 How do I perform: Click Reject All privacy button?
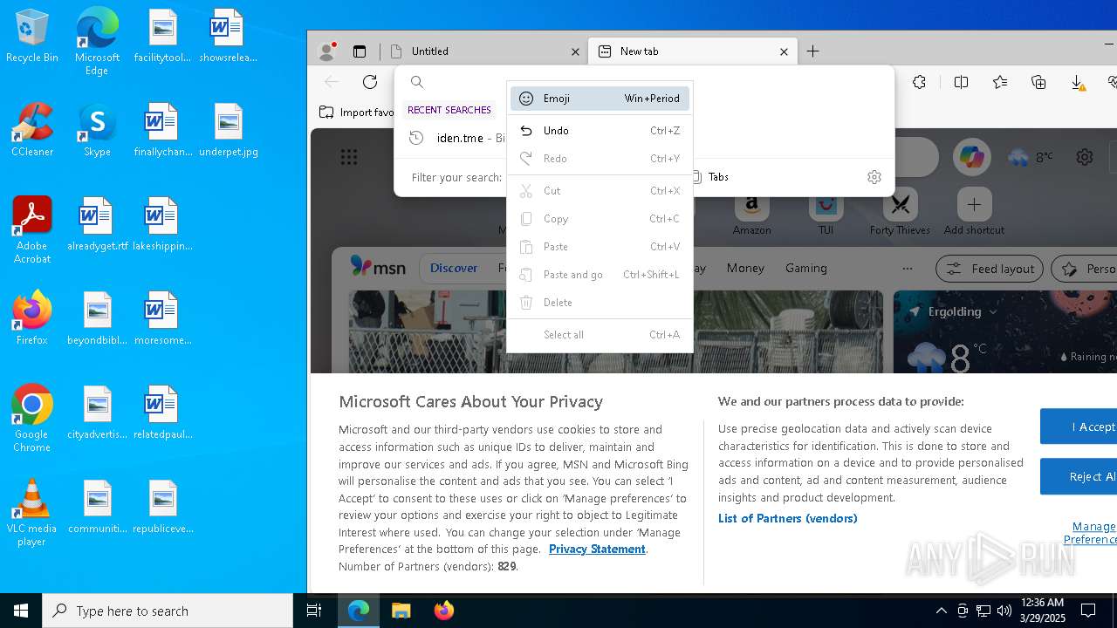[1079, 476]
